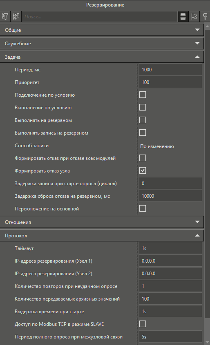
Task: Edit Количество передаваемых архивных значений field
Action: tap(170, 299)
